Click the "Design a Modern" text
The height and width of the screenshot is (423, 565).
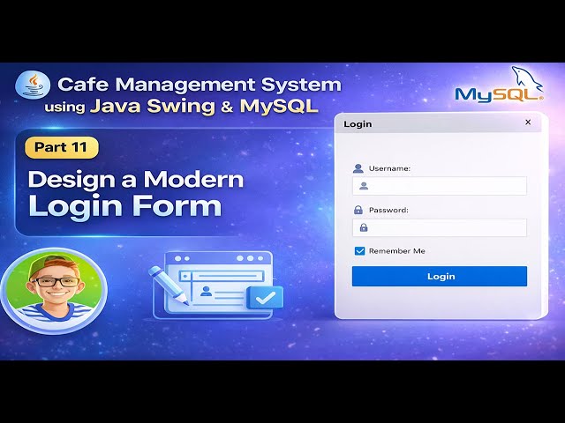pos(136,179)
